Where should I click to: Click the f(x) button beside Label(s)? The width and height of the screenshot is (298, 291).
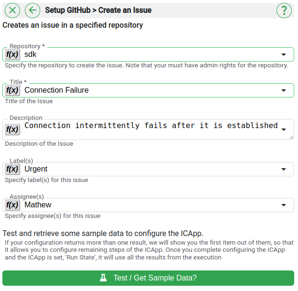point(12,169)
